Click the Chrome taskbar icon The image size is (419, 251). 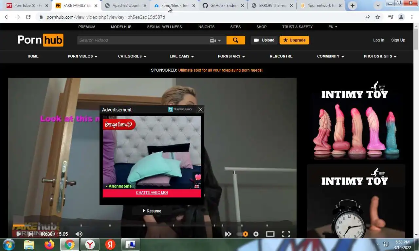coord(69,244)
